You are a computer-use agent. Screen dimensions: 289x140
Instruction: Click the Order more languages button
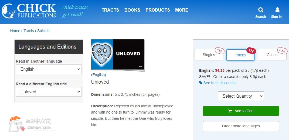(x=241, y=126)
